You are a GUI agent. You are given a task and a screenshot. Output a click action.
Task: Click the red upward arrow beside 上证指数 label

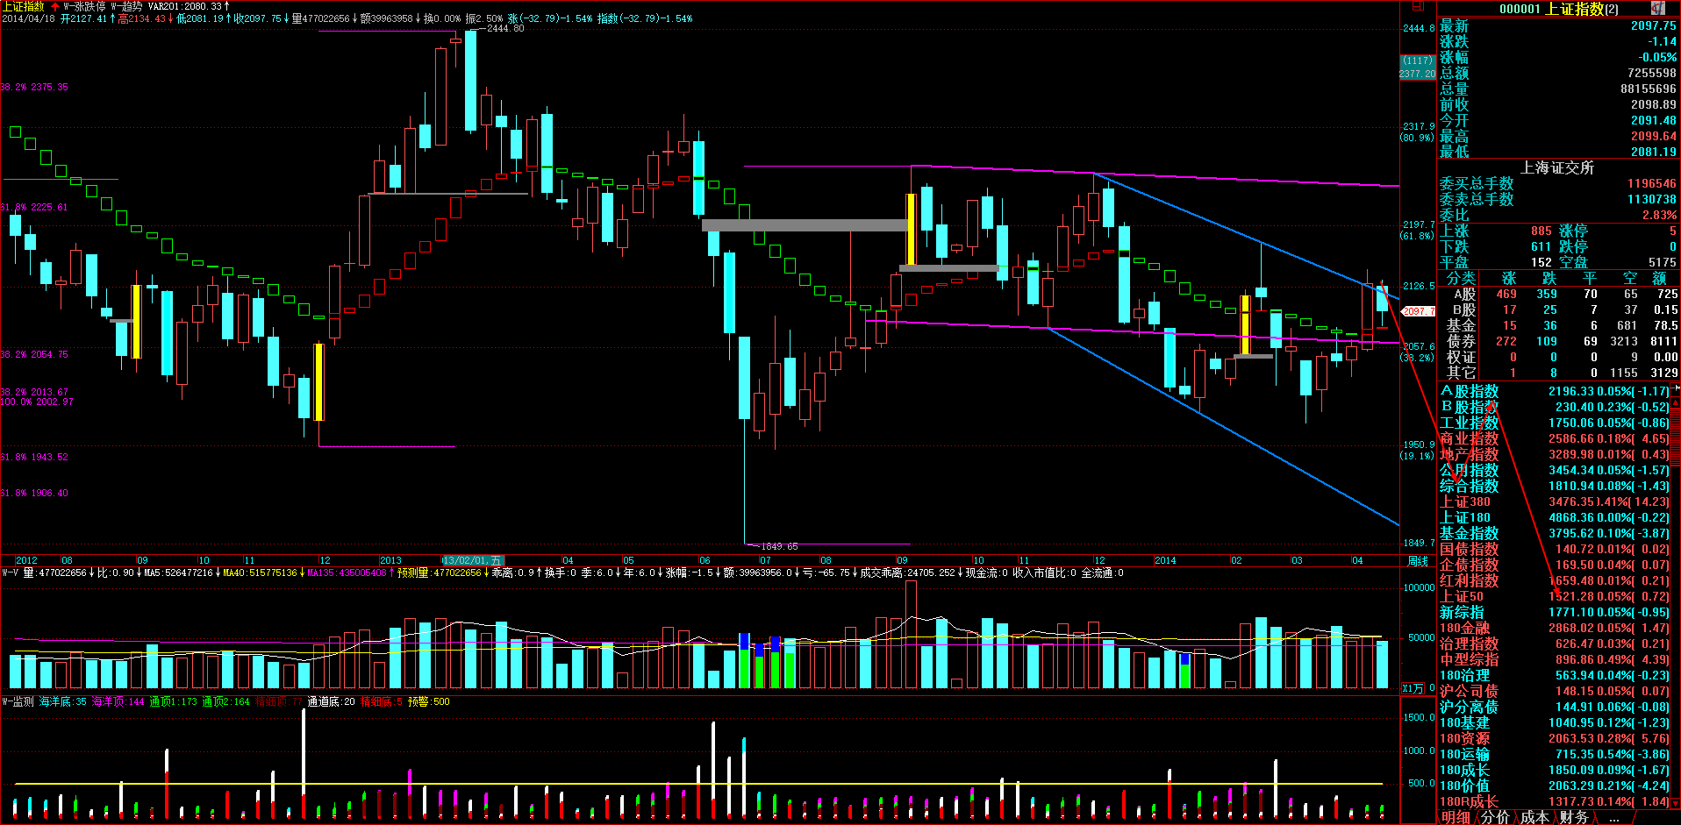55,6
